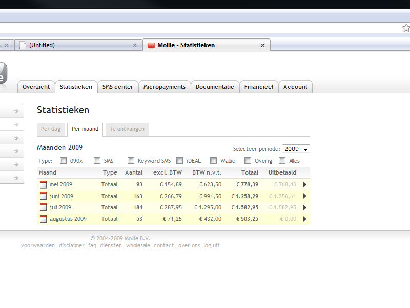Click the bookmark star icon in address bar
Viewport: 410px width, 308px height.
pyautogui.click(x=406, y=28)
